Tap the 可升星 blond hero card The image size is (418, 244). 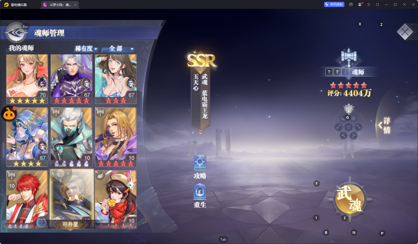[x=71, y=200]
